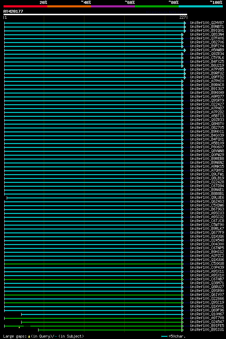Select the UniRef100_O22427 label
This screenshot has width=226, height=339.
point(207,105)
